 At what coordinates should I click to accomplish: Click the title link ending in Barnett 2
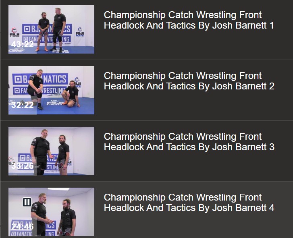(x=189, y=81)
